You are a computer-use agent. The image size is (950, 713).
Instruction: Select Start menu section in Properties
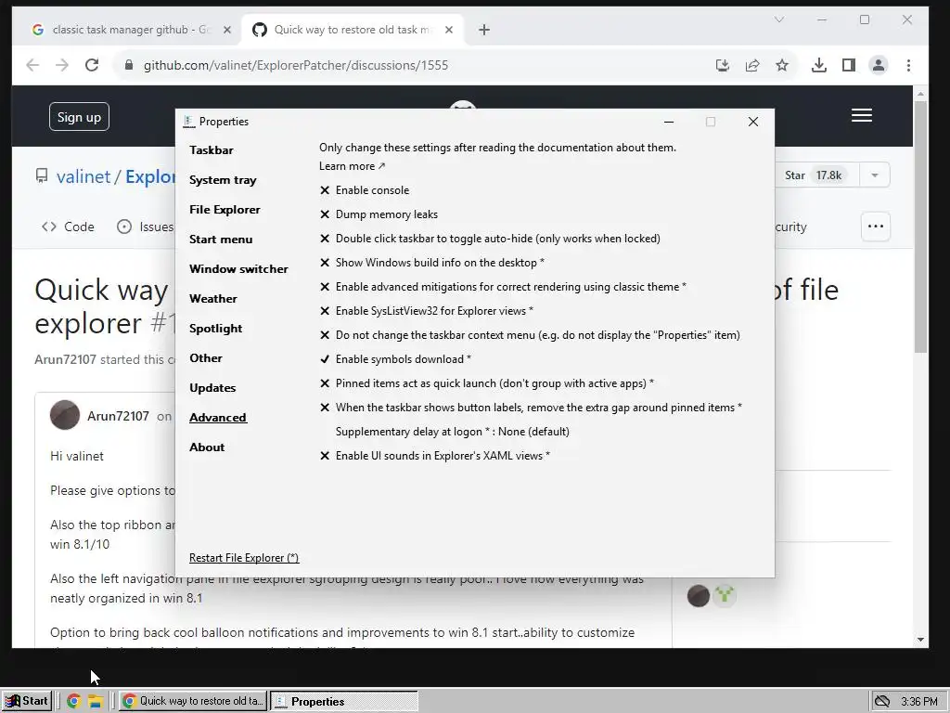pyautogui.click(x=221, y=240)
